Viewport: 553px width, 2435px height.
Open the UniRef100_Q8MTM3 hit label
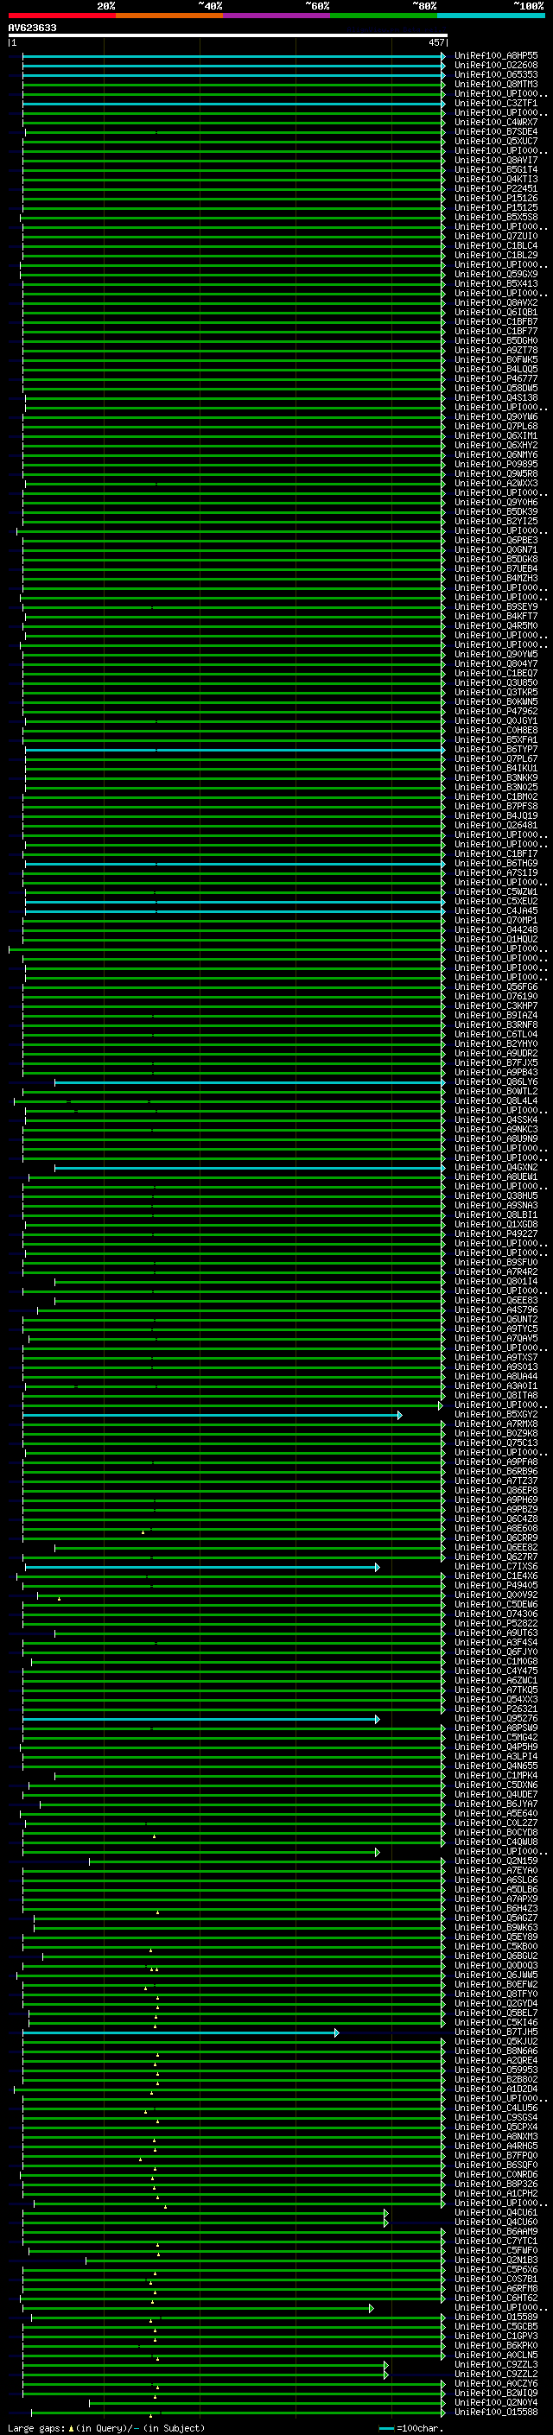pyautogui.click(x=496, y=84)
